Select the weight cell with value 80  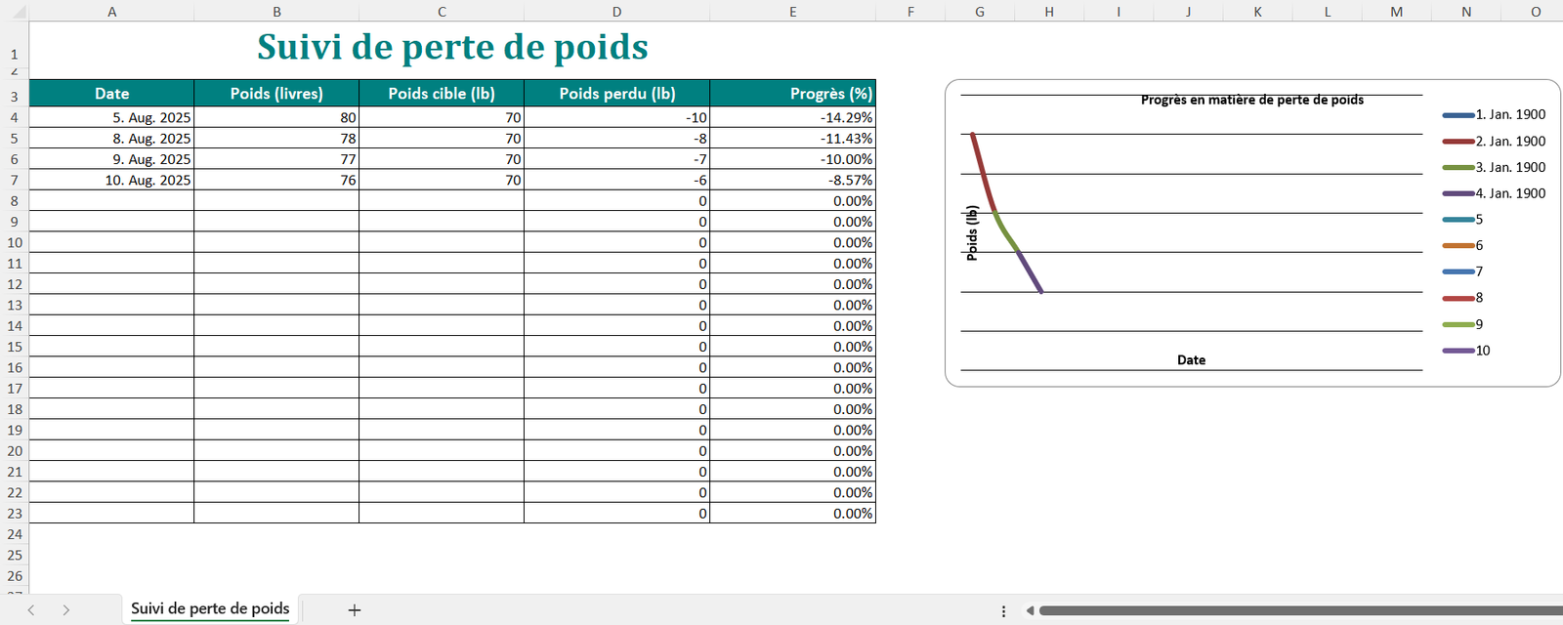[x=276, y=117]
